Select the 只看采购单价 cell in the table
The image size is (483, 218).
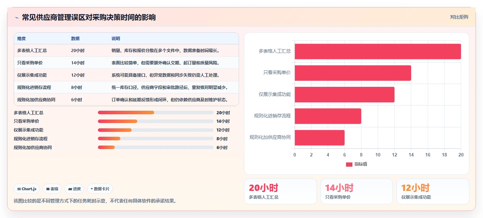(x=30, y=63)
